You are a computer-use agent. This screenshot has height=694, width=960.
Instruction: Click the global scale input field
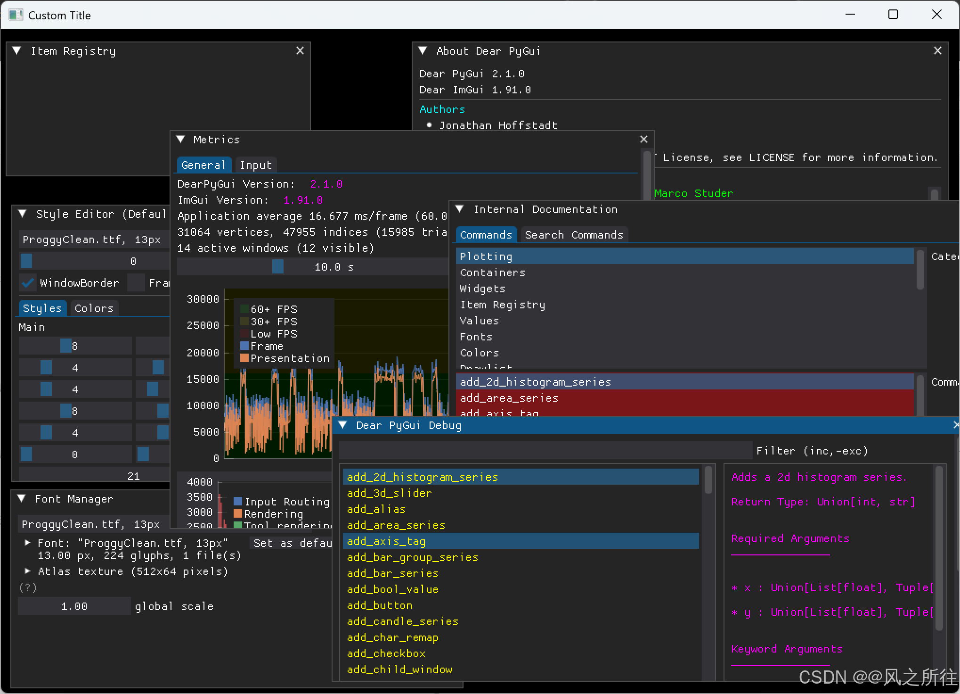point(74,606)
